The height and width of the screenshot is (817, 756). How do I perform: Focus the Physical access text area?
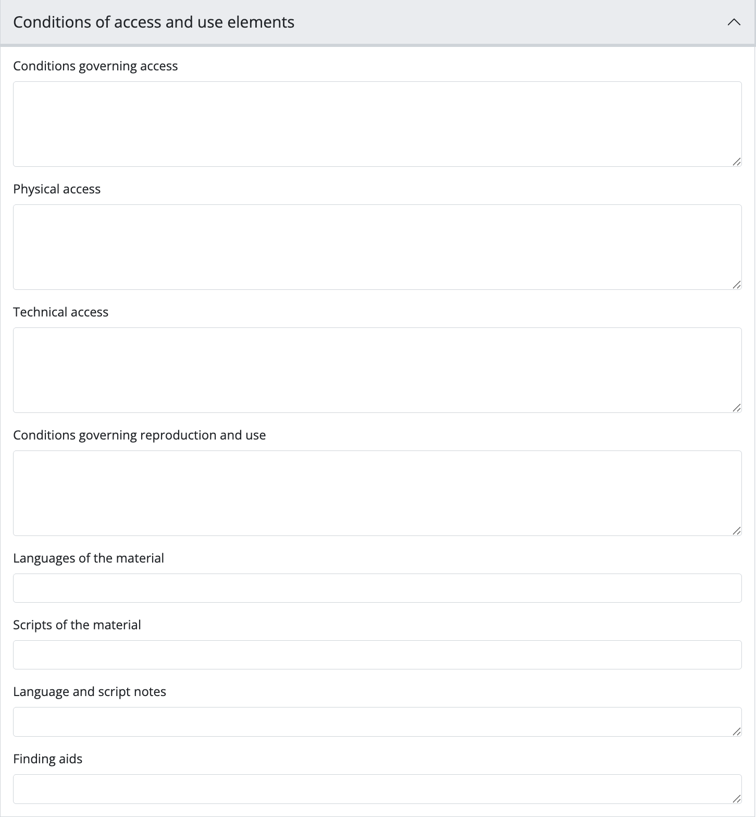[377, 247]
